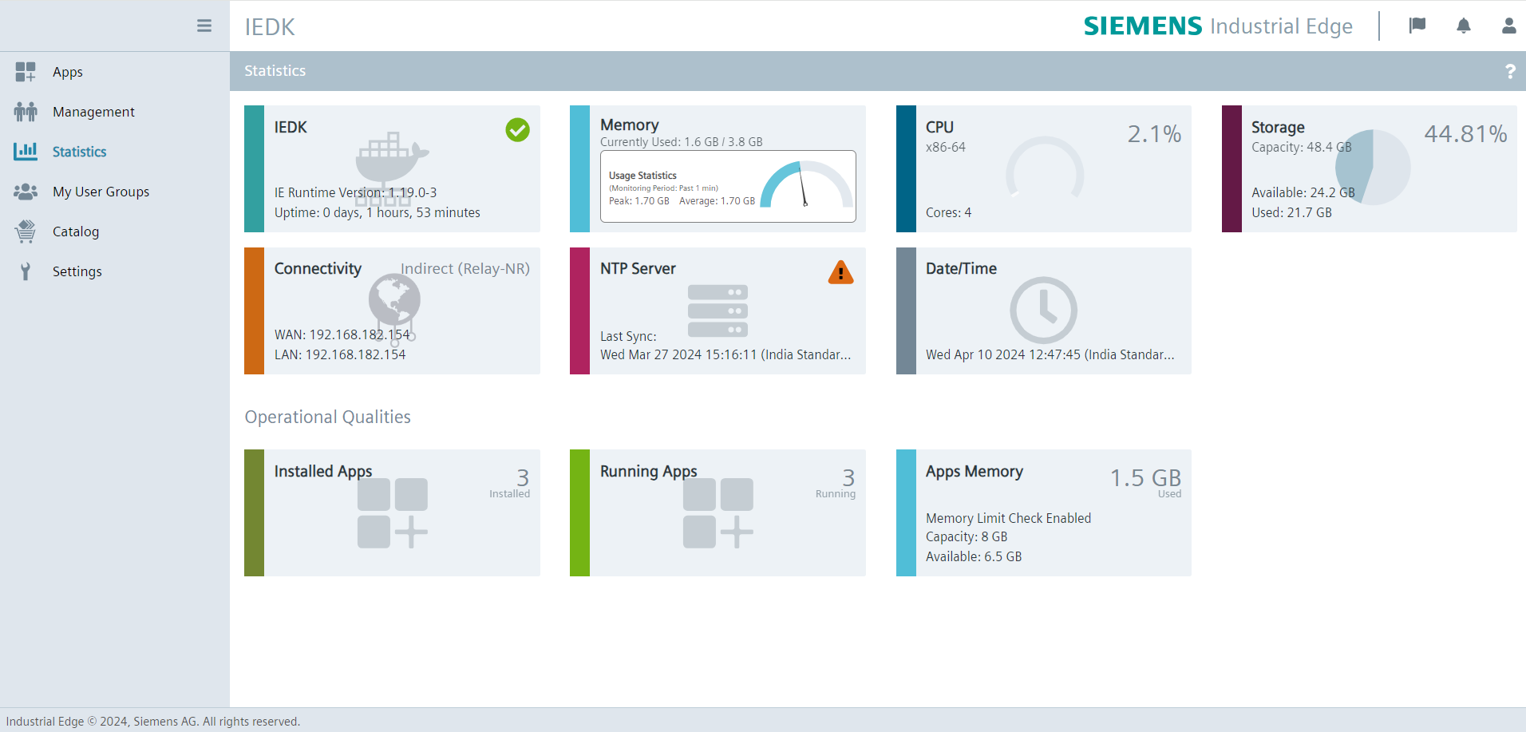The width and height of the screenshot is (1526, 732).
Task: Open the Running Apps tile
Action: [718, 512]
